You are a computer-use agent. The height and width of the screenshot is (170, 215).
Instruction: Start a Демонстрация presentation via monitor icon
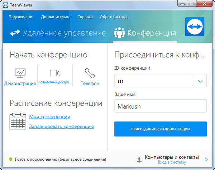tap(20, 73)
